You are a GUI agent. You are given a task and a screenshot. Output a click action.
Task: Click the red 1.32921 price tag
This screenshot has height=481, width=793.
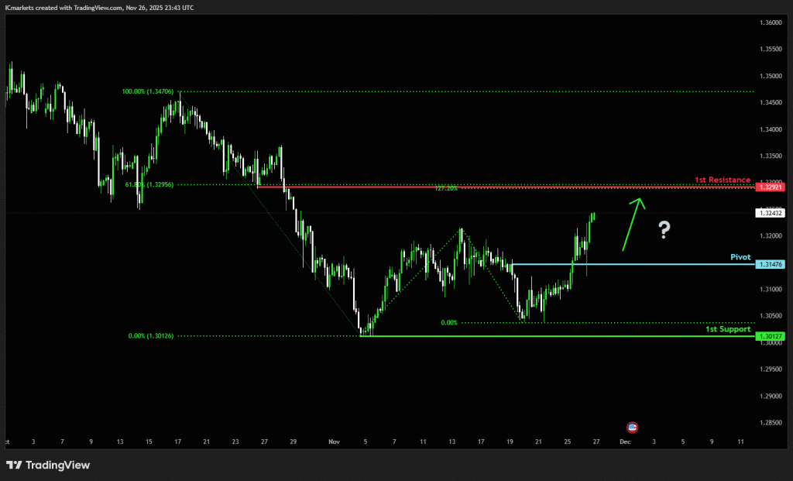pyautogui.click(x=772, y=187)
